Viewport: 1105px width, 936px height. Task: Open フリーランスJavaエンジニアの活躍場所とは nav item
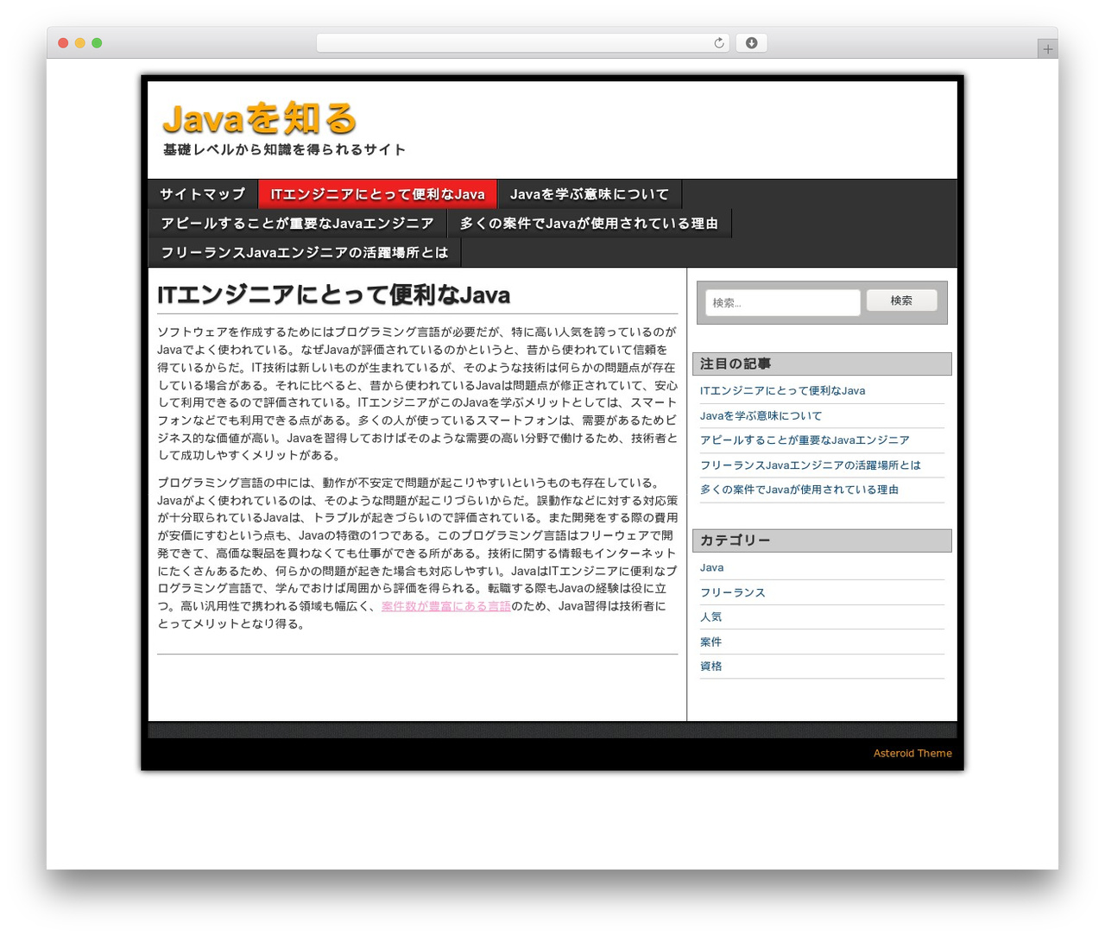305,253
